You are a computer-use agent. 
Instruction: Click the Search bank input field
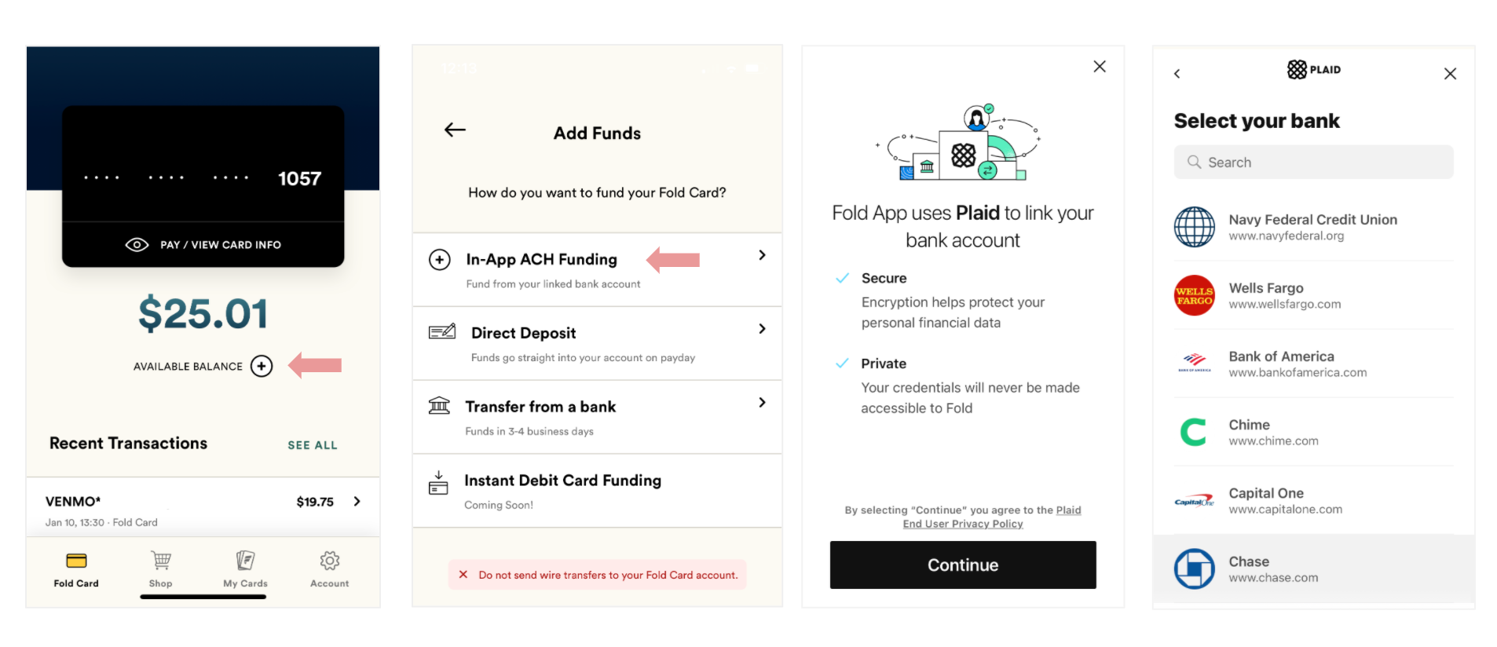pyautogui.click(x=1313, y=162)
